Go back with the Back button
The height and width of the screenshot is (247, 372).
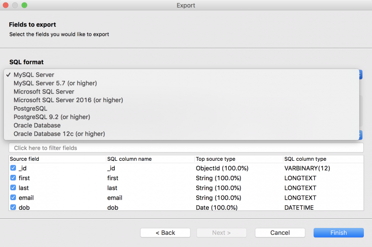(x=165, y=232)
